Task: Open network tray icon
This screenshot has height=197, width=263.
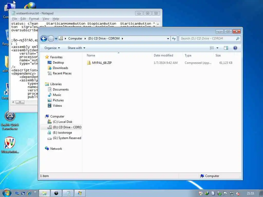Action: pyautogui.click(x=232, y=193)
